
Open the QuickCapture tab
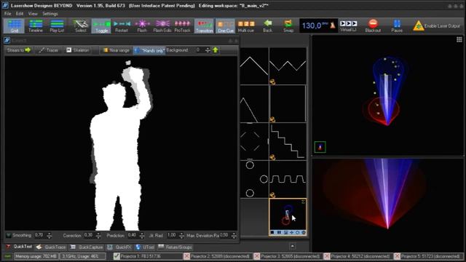[x=87, y=247]
